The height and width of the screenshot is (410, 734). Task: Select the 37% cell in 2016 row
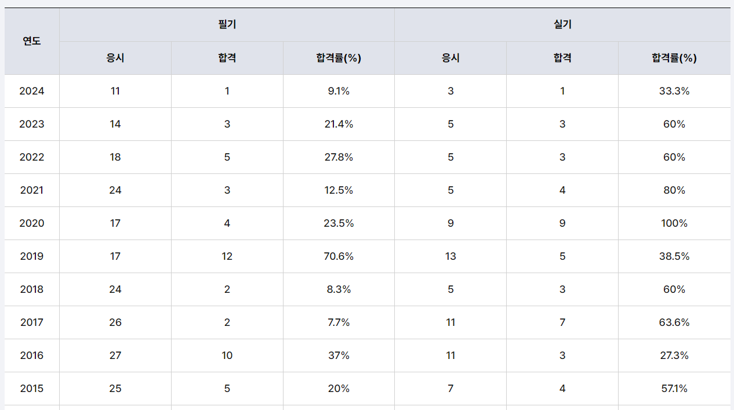point(339,355)
